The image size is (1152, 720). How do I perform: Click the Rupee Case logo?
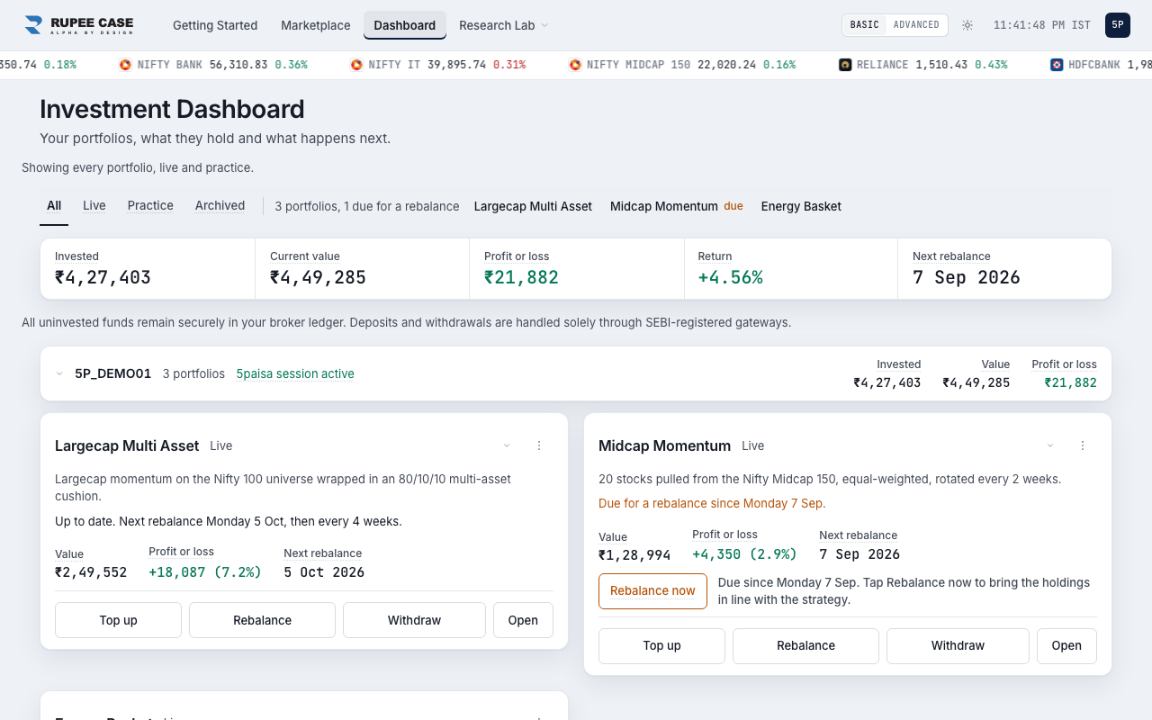pyautogui.click(x=78, y=25)
